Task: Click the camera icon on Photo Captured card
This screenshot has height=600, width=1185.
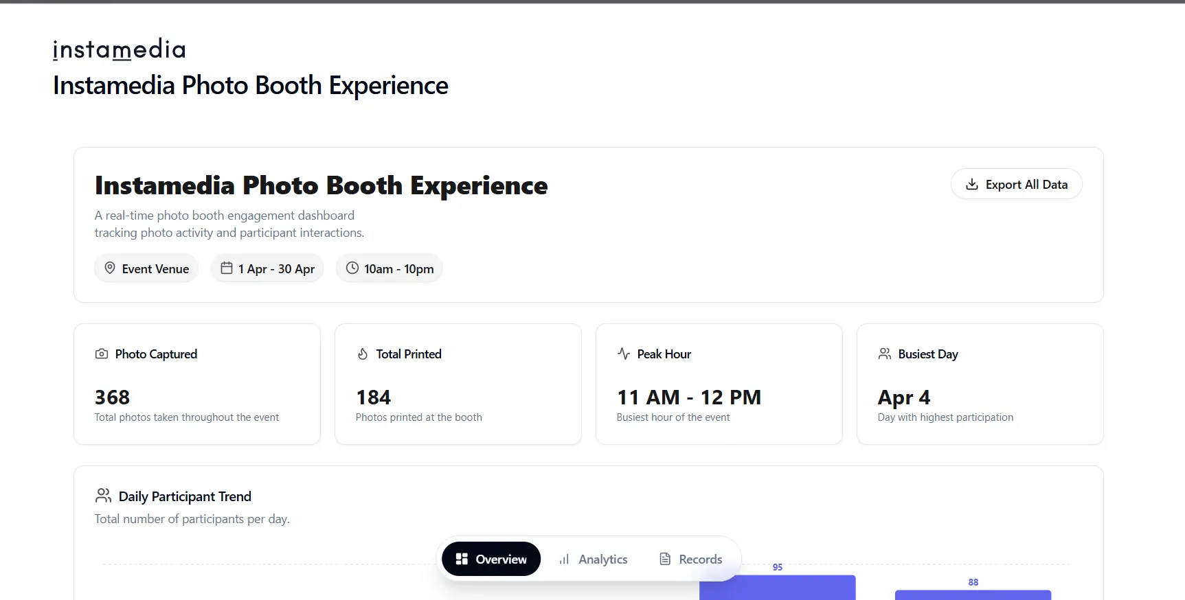Action: (x=102, y=354)
